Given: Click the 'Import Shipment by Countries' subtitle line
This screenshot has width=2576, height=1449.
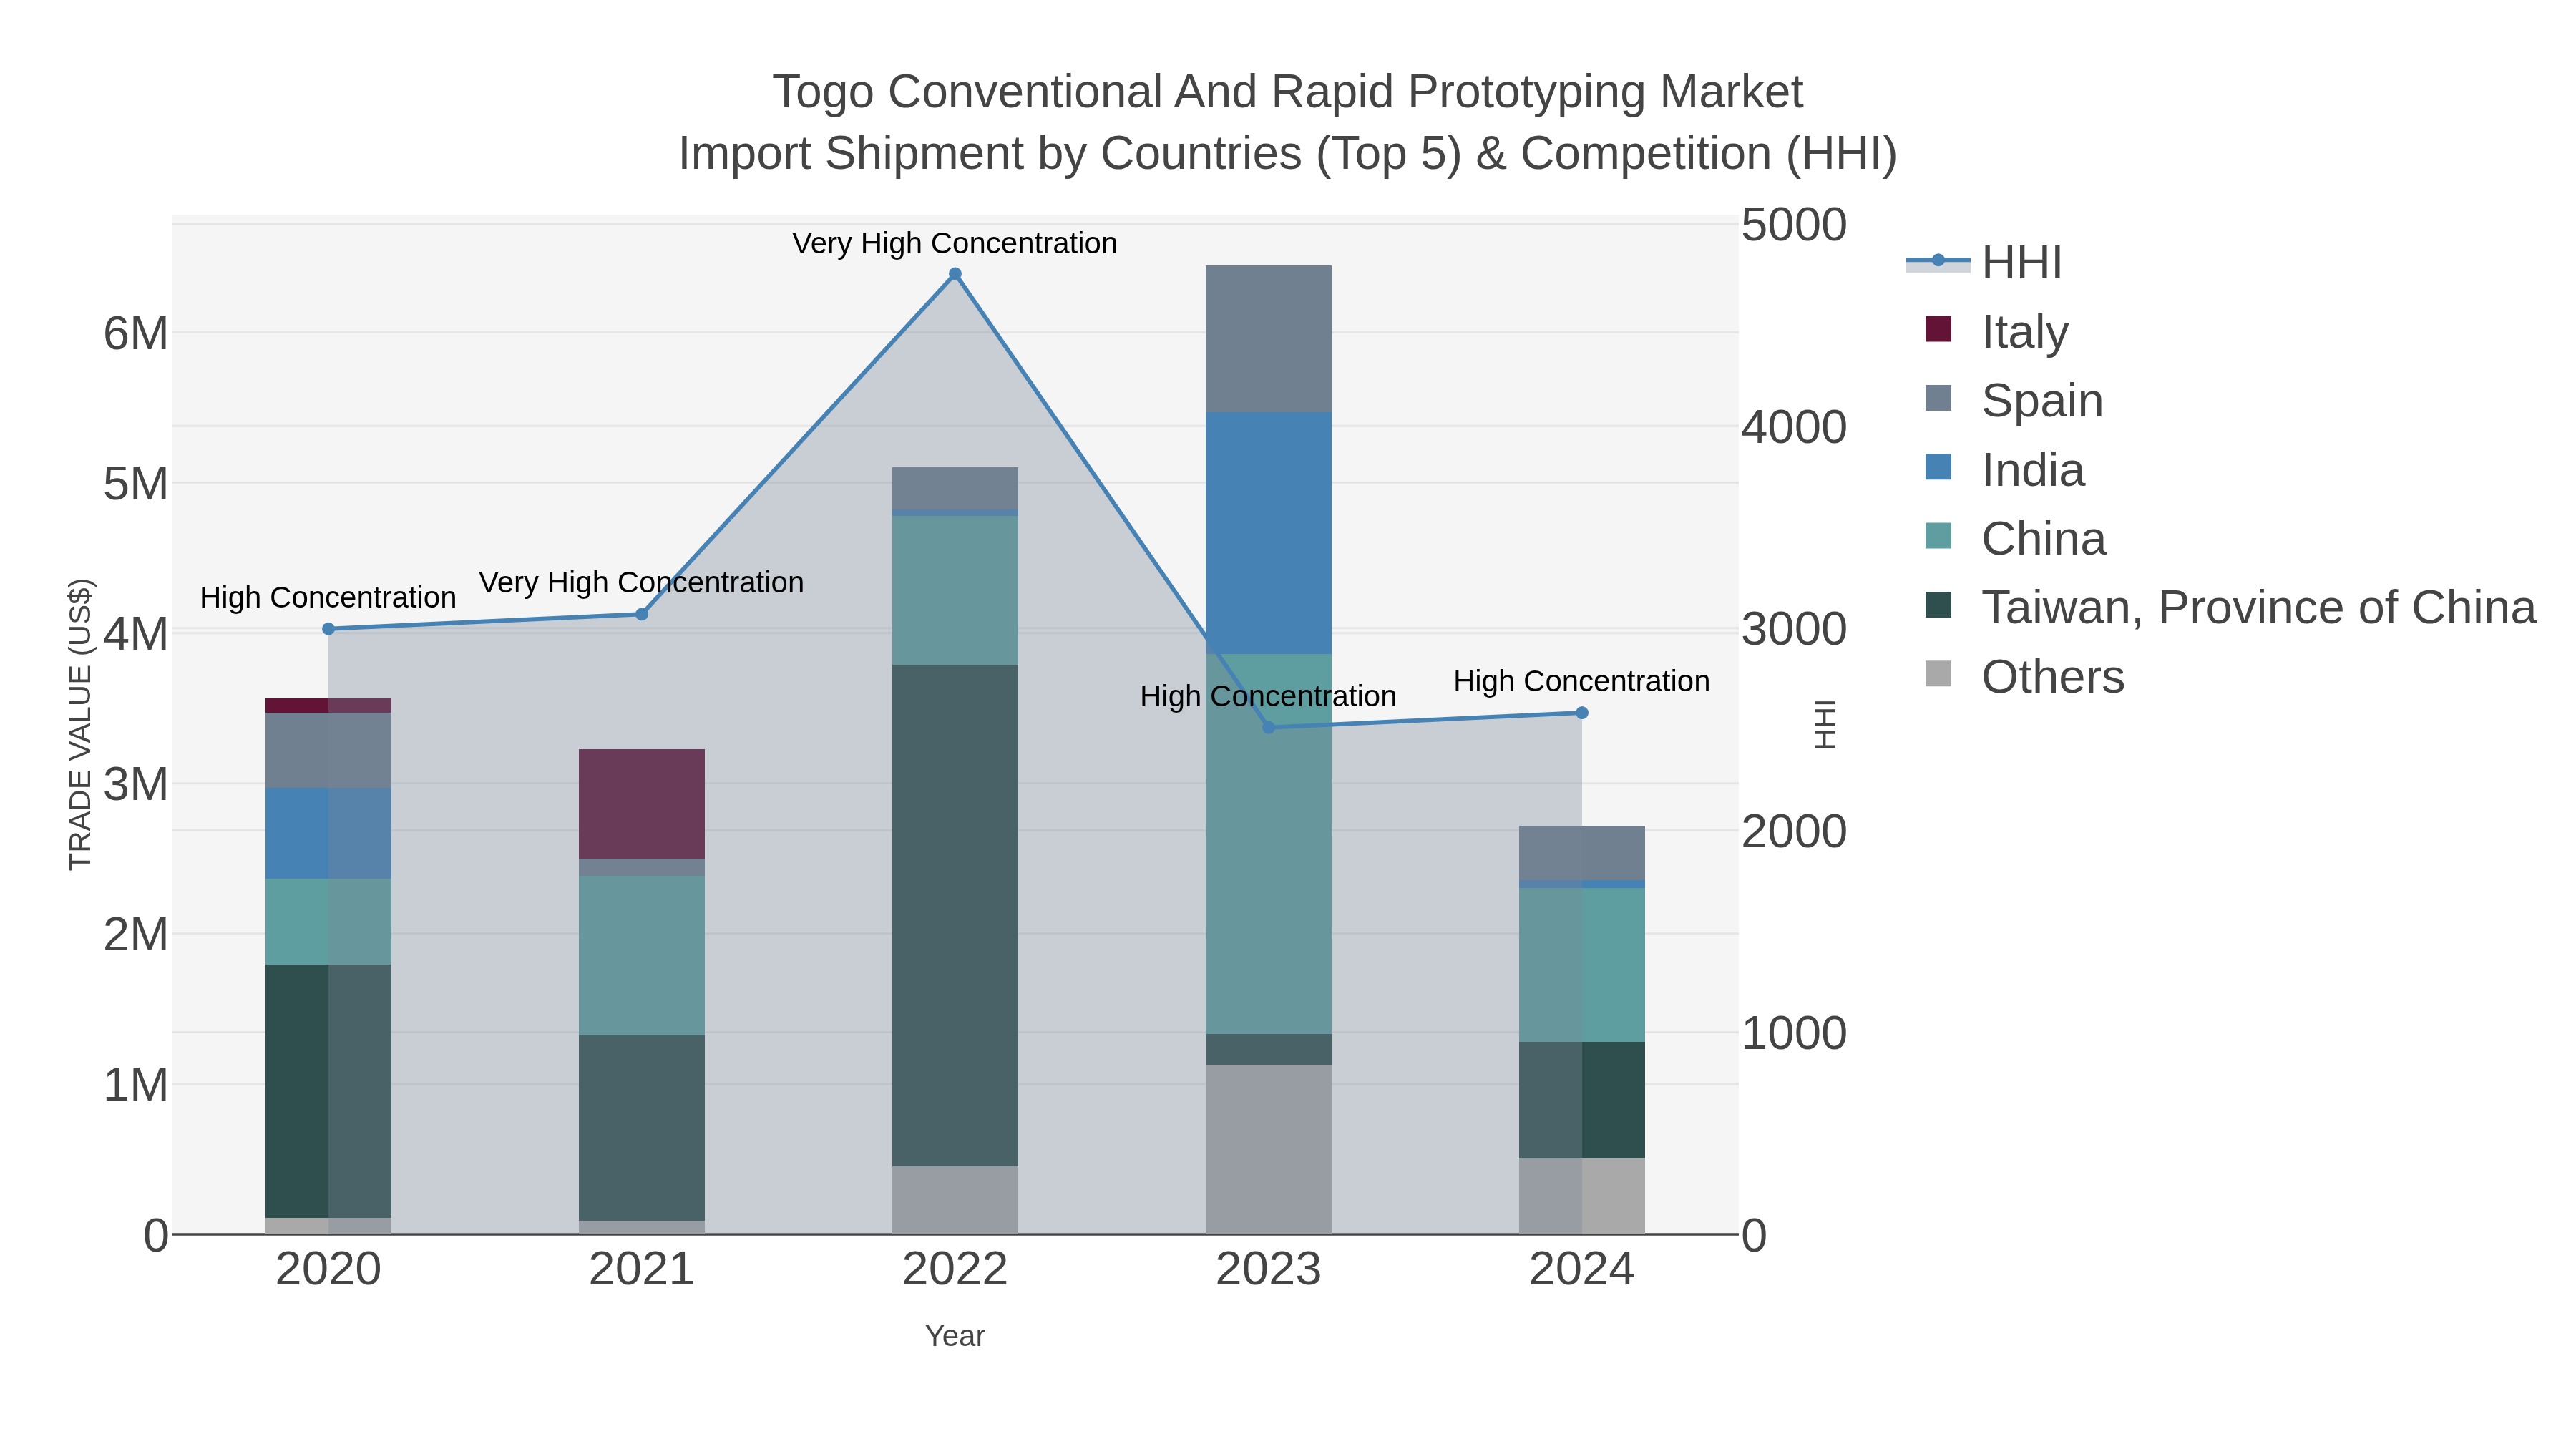Looking at the screenshot, I should (1288, 154).
